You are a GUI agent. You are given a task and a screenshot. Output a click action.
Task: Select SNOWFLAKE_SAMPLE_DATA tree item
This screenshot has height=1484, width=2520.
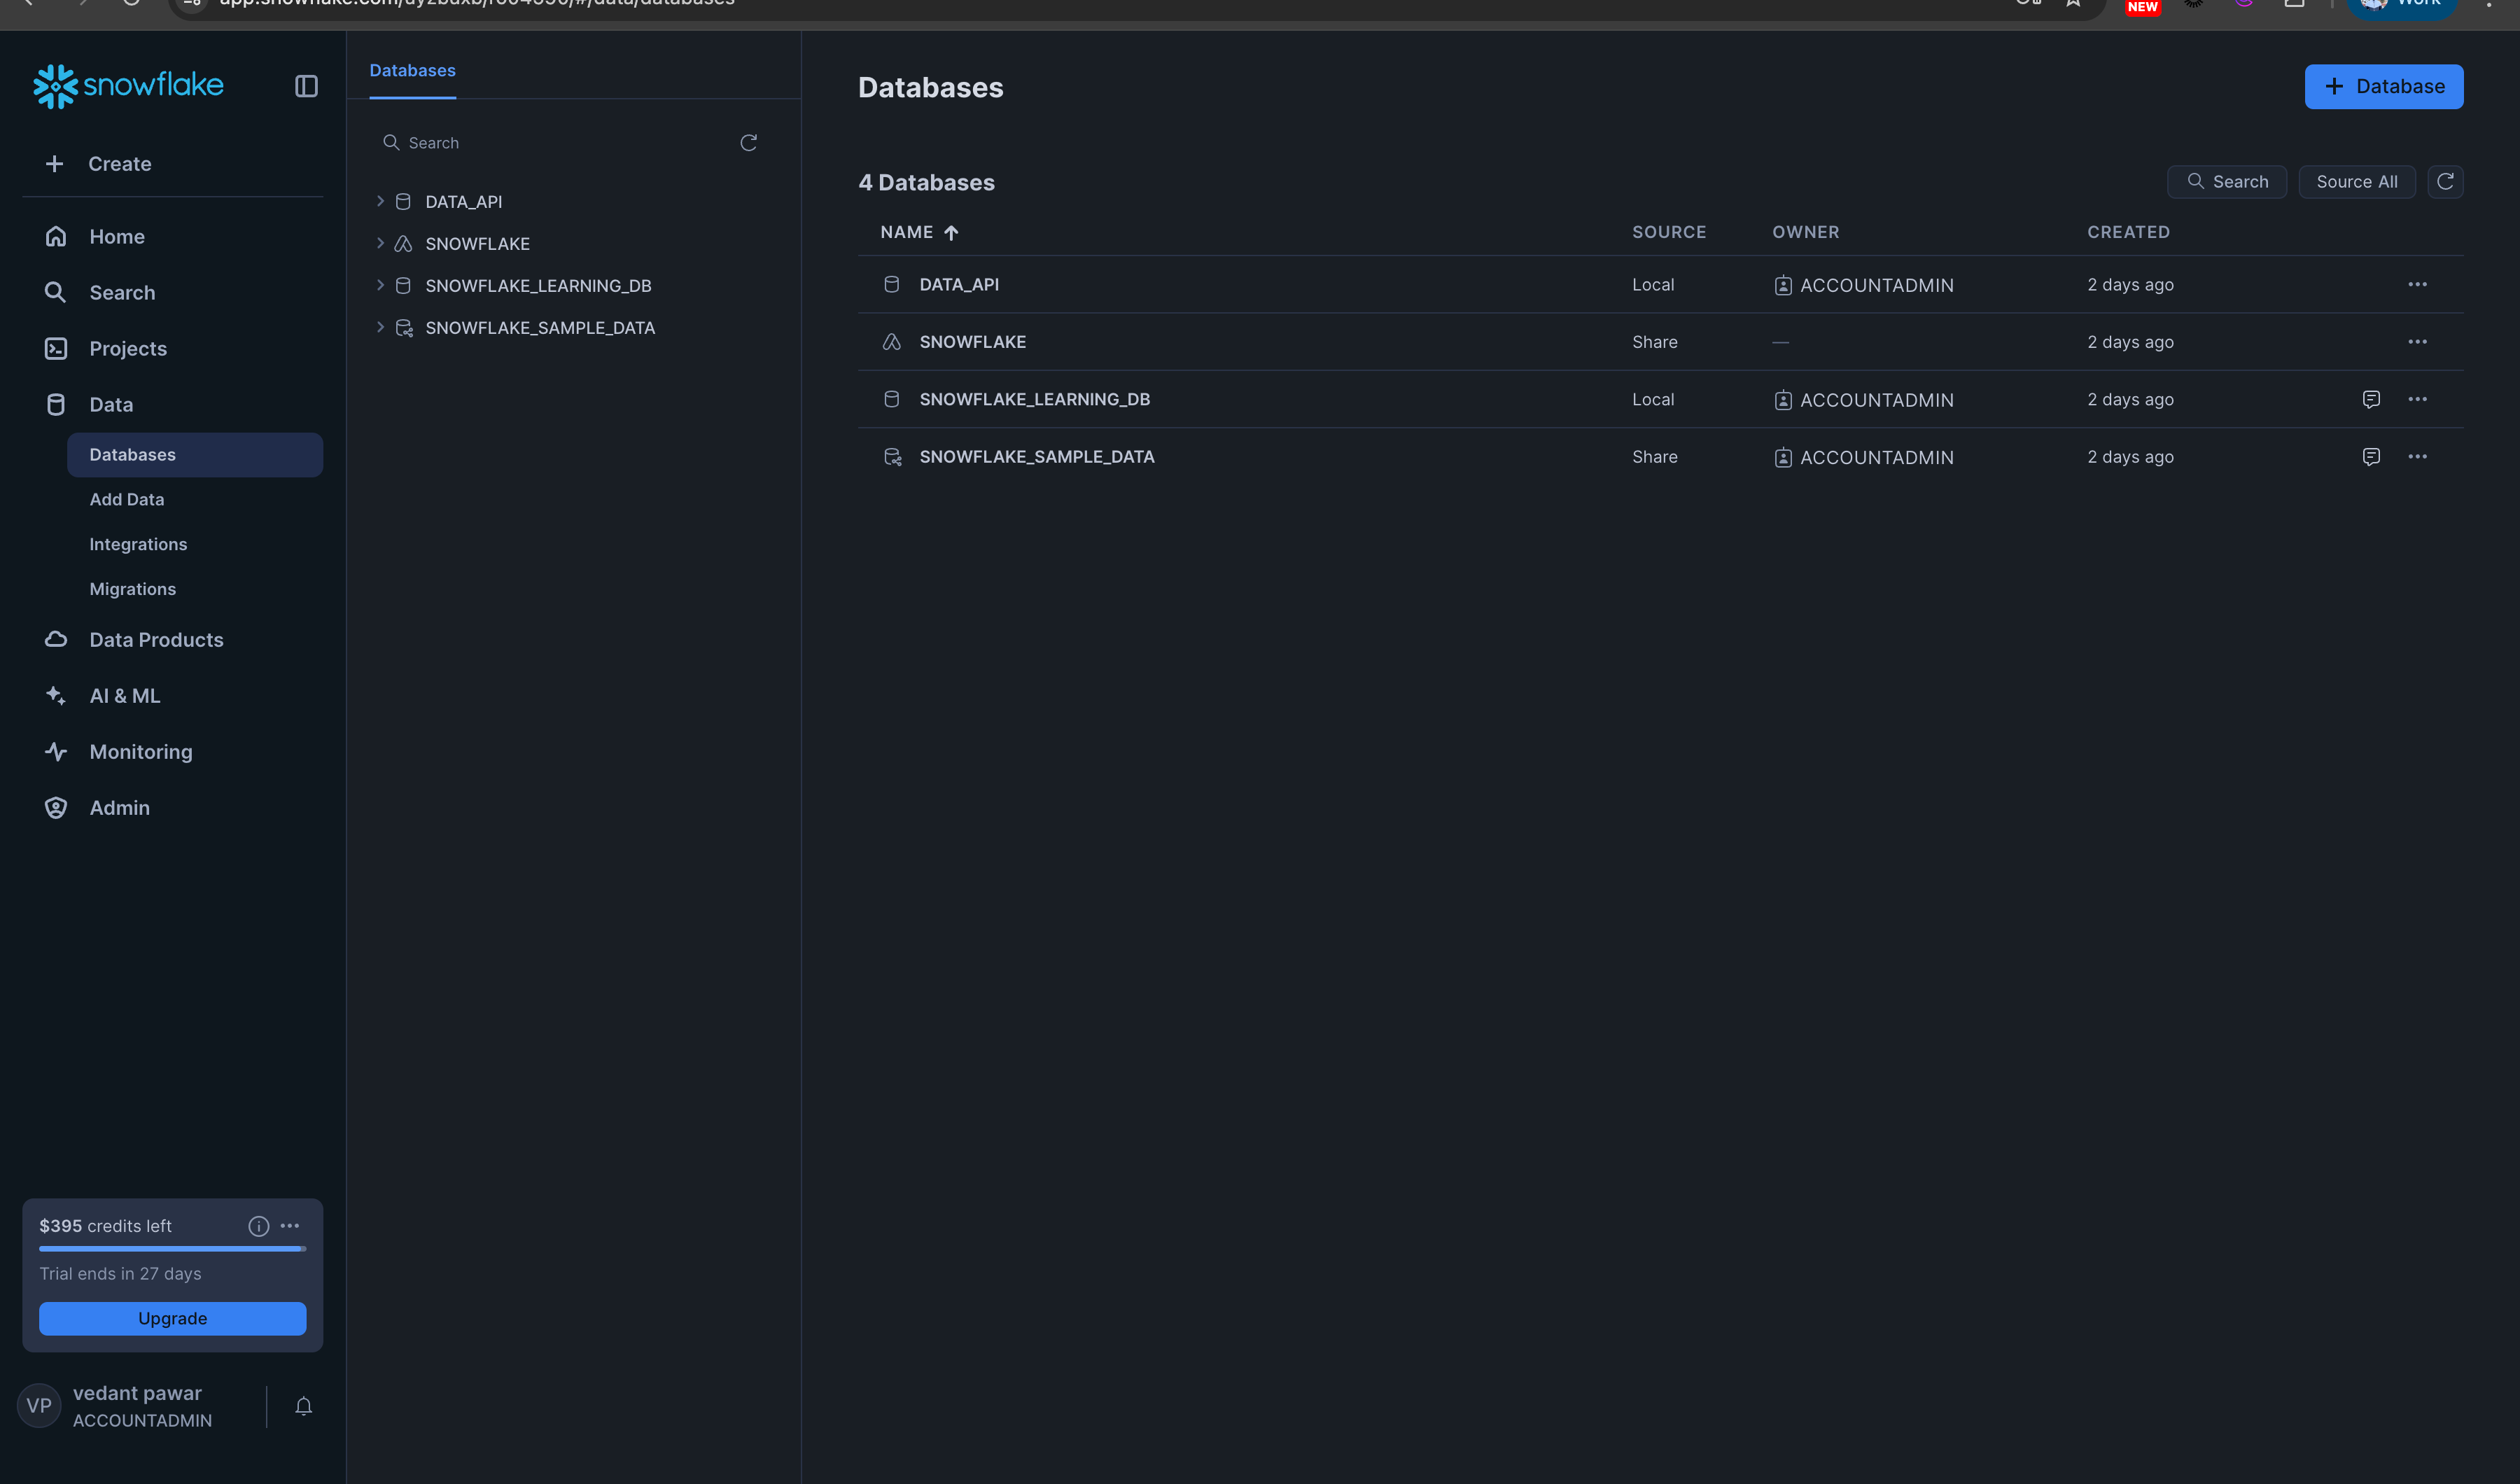(540, 328)
